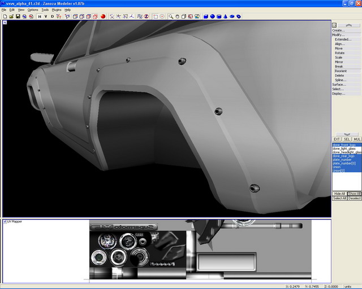362x289 pixels.
Task: Activate the hand pan tool
Action: [x=177, y=16]
